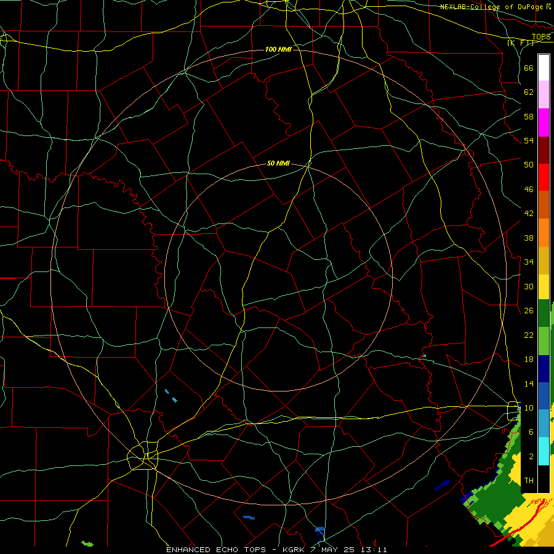
Task: Click the TH legend label
Action: coord(529,481)
